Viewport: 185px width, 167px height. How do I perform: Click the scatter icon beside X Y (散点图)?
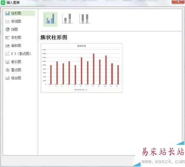[7, 54]
